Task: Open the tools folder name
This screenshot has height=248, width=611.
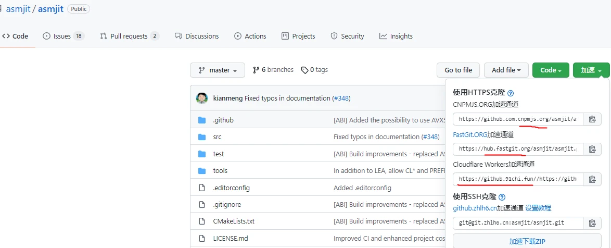Action: pos(220,171)
